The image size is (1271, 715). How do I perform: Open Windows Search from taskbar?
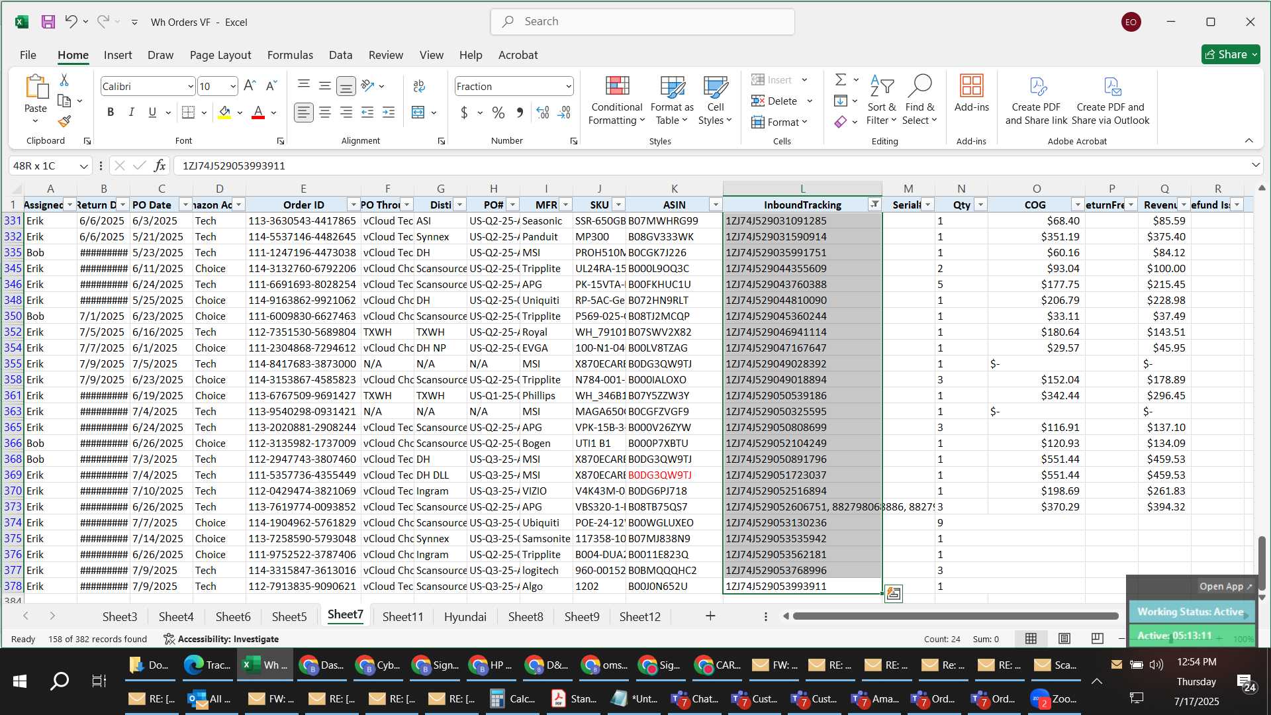tap(60, 681)
